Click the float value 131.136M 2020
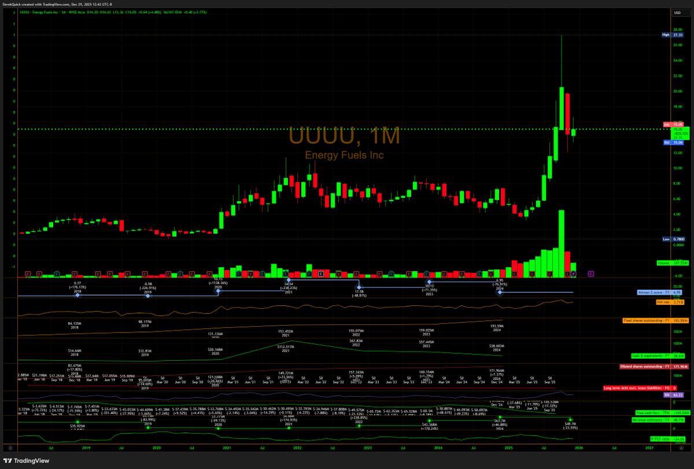Viewport: 694px width, 469px height. (215, 334)
